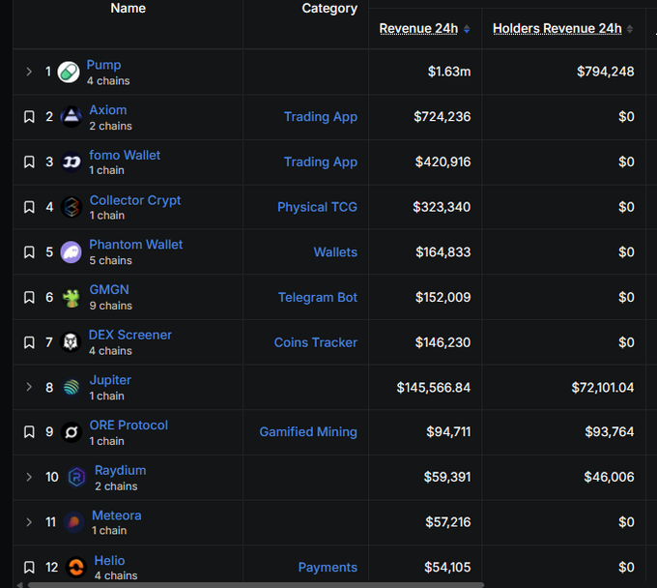Open the Collector Crypt link

coord(135,200)
